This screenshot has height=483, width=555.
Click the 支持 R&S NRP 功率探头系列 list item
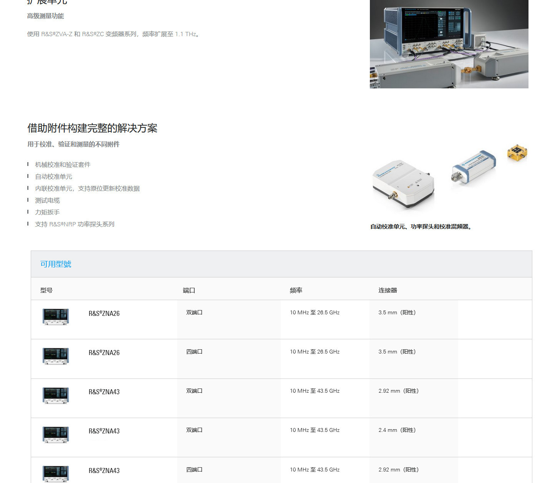[75, 224]
